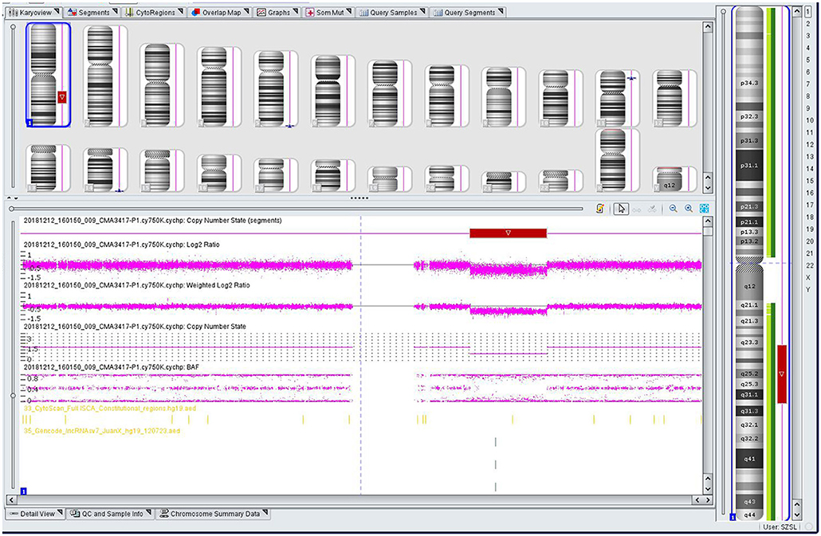Image resolution: width=821 pixels, height=536 pixels.
Task: Click the CytoRegions tab corner arrow
Action: pos(180,11)
